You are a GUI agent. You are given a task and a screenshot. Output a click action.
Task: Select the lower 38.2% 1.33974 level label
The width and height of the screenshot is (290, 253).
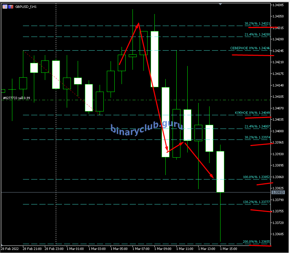pos(257,137)
